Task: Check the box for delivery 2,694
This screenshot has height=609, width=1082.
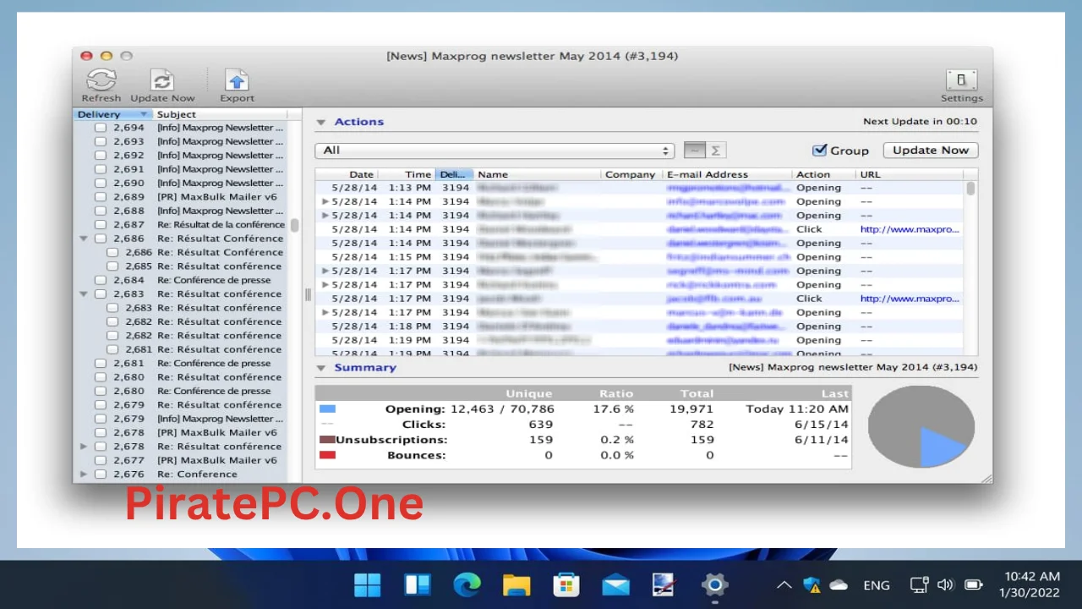Action: (x=101, y=128)
